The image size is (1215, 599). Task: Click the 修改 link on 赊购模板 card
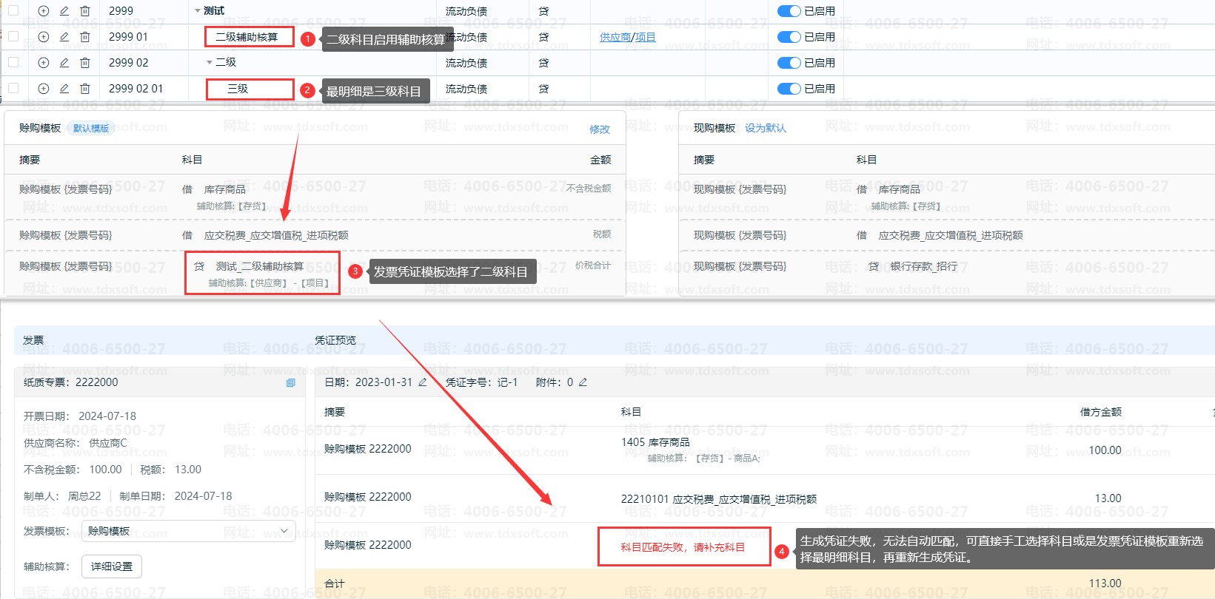click(599, 129)
